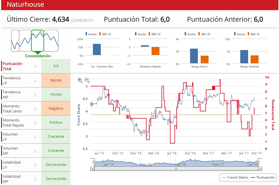
Task: Click Creciente value for Volumen MP
Action: coord(56,151)
